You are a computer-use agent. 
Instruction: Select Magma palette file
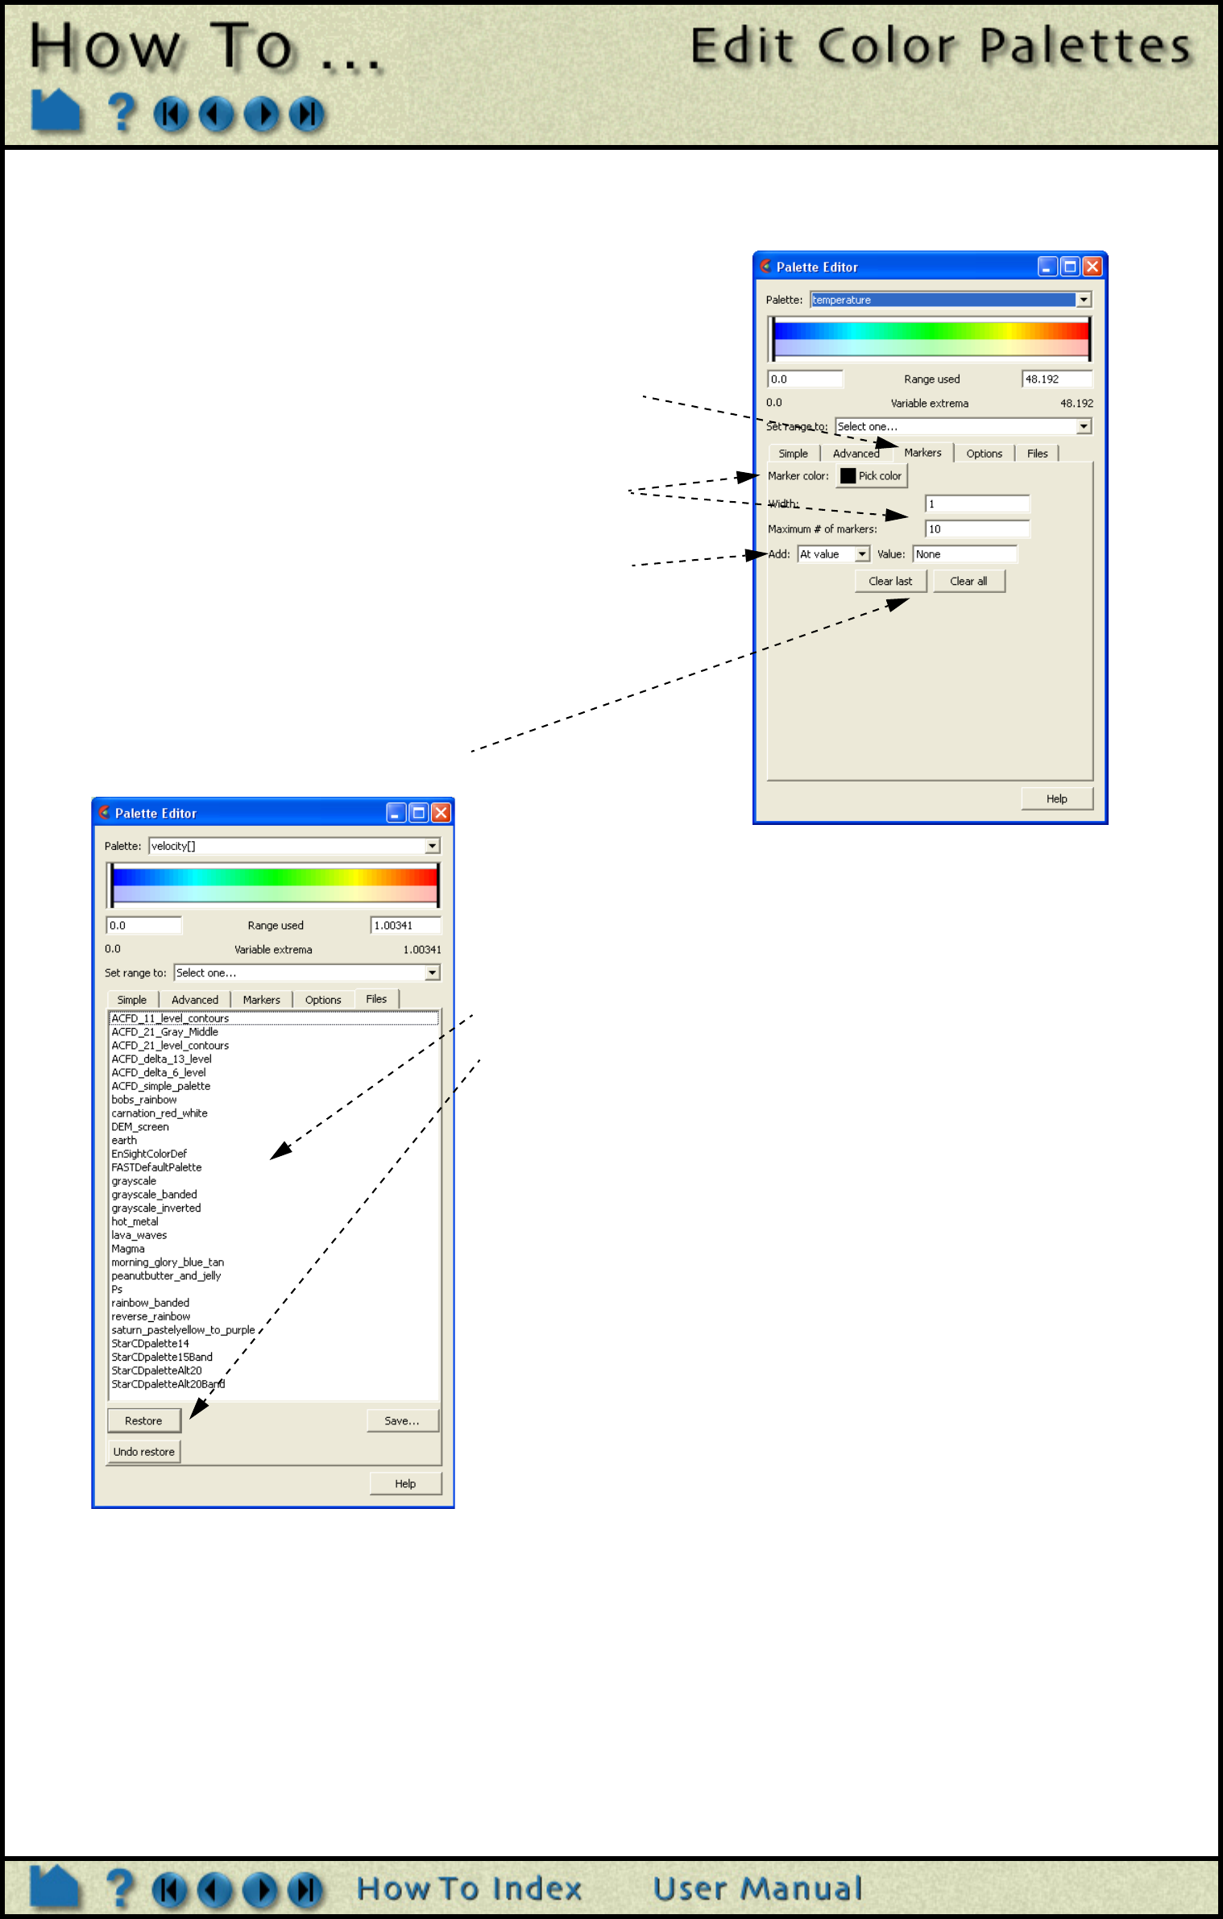pyautogui.click(x=274, y=1249)
